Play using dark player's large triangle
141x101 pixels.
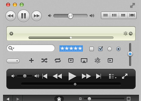click(73, 76)
